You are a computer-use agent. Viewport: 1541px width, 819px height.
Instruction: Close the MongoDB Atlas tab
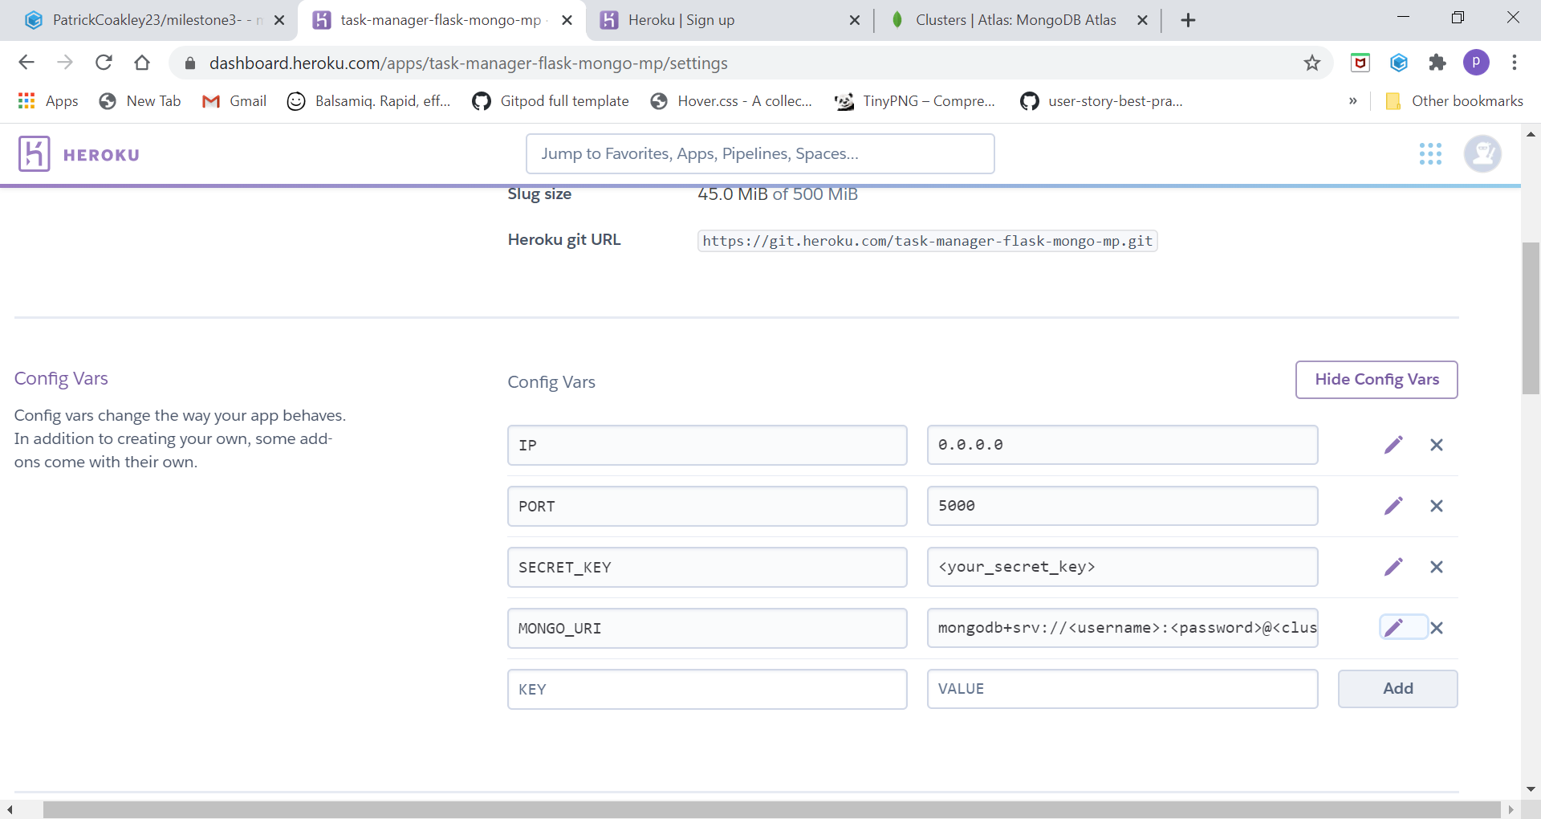pyautogui.click(x=1143, y=20)
